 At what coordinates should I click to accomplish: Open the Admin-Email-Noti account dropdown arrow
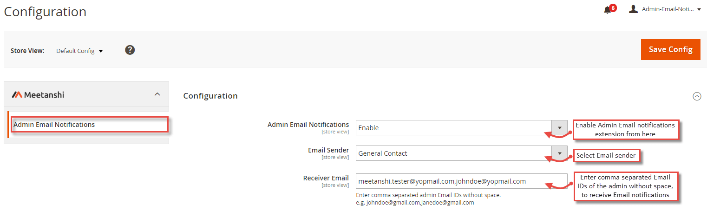pos(699,9)
